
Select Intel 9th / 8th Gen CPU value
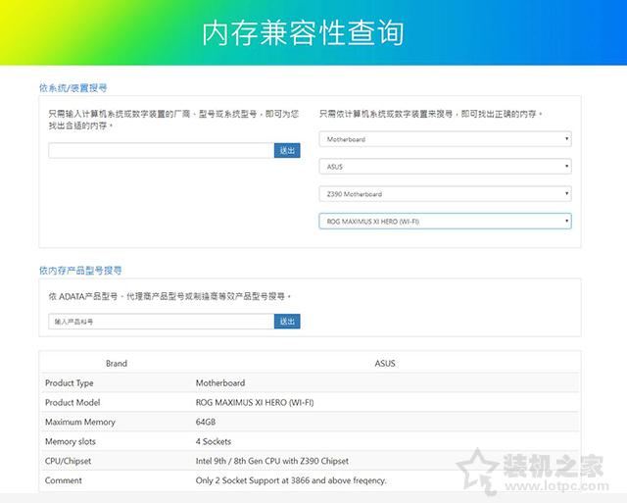(x=272, y=461)
